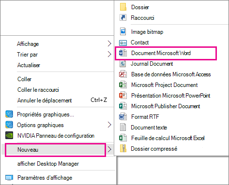
Task: Click the zipped folder icon
Action: (x=123, y=148)
